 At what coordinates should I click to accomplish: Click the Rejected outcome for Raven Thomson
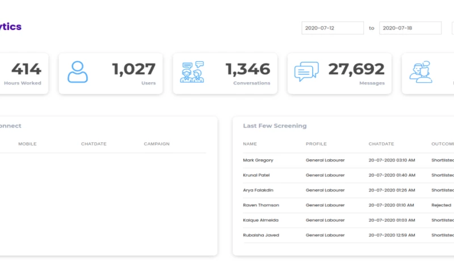(442, 205)
